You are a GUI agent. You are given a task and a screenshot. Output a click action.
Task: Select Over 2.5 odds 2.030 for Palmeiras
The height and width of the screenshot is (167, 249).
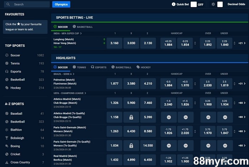207,84
